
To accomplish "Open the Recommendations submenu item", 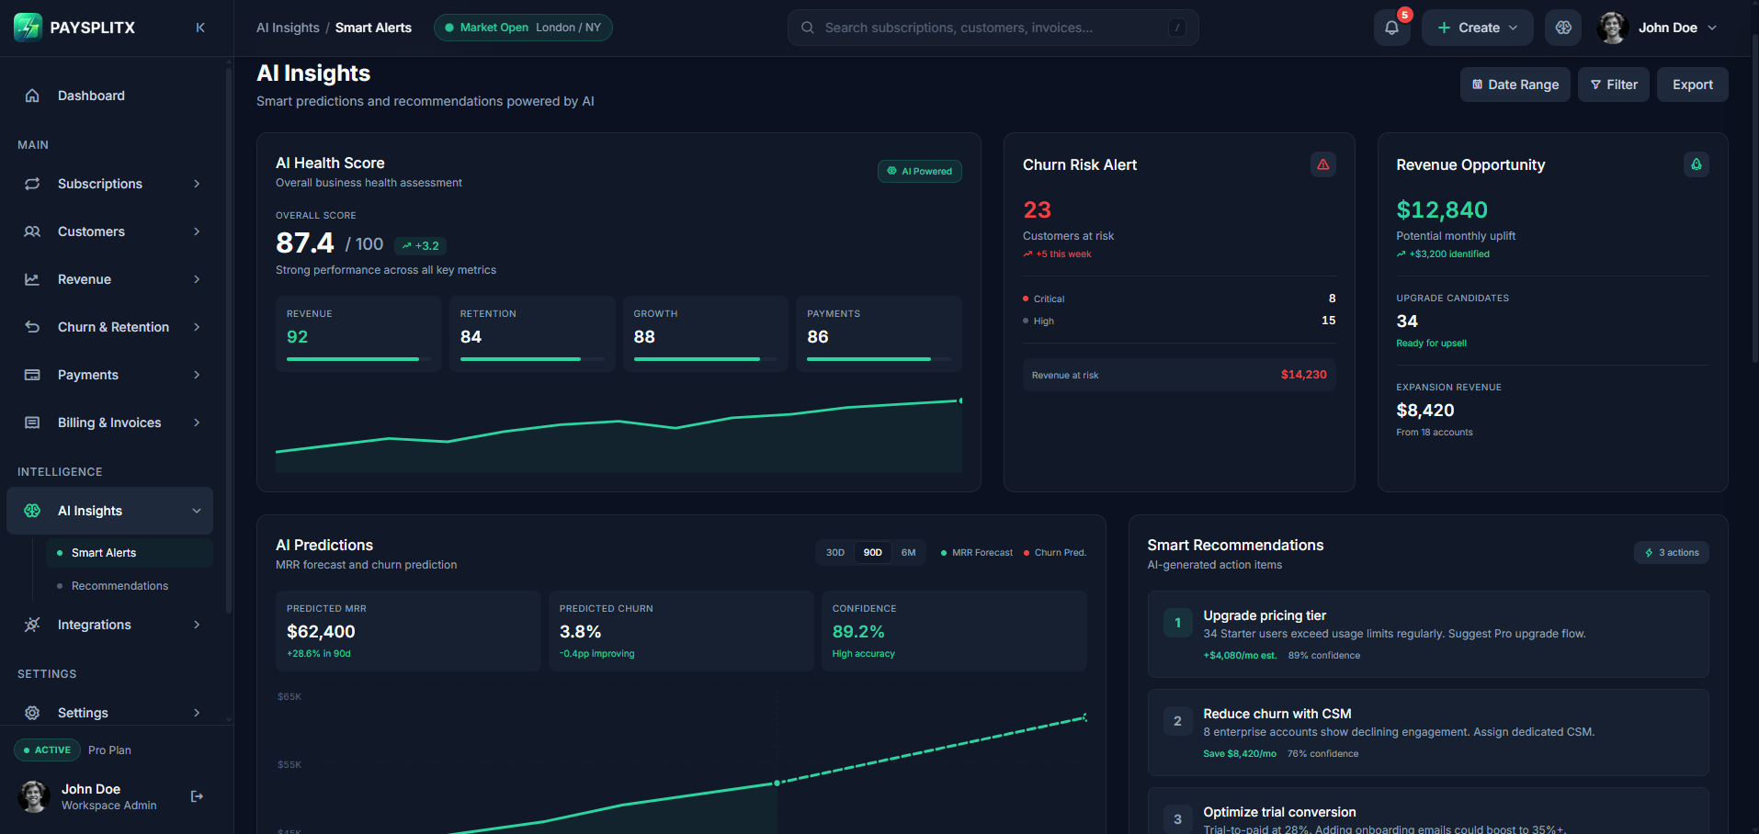I will tap(130, 586).
